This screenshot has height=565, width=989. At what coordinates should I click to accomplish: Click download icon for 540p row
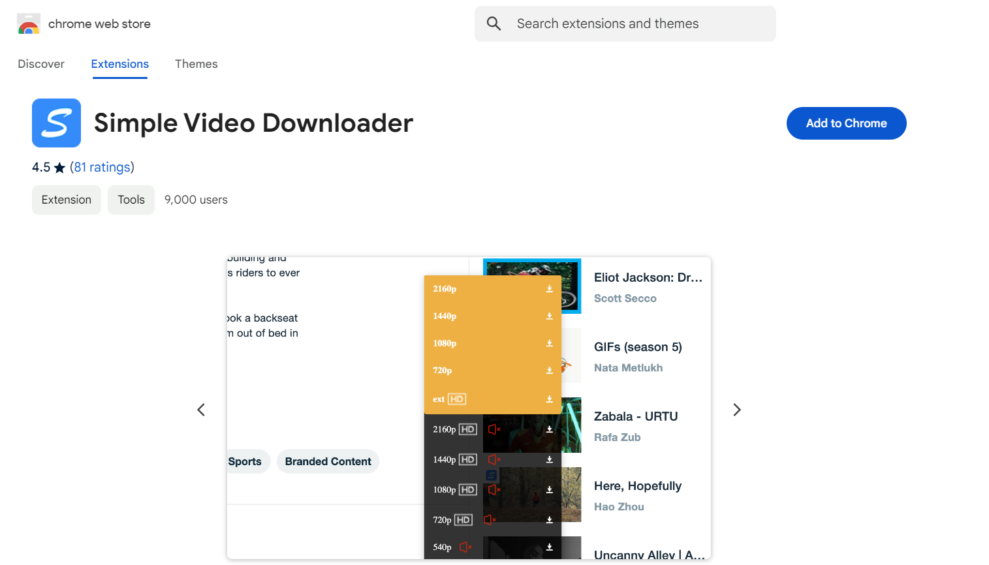550,547
